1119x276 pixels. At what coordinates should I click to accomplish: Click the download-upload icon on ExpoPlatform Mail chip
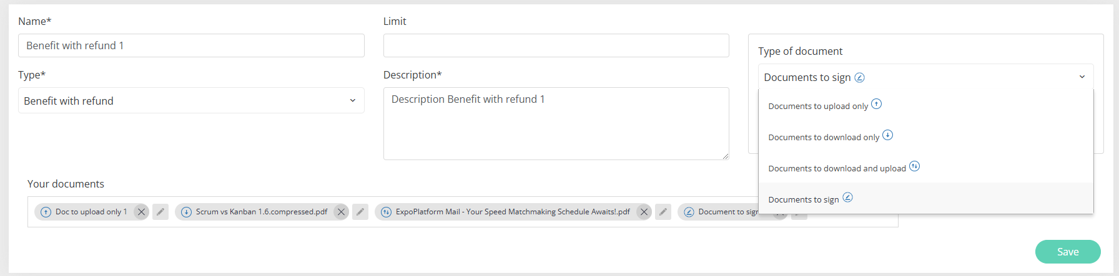pyautogui.click(x=386, y=212)
